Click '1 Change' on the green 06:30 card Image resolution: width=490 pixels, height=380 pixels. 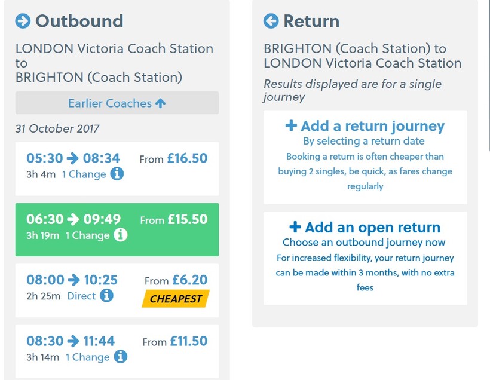[x=87, y=235]
